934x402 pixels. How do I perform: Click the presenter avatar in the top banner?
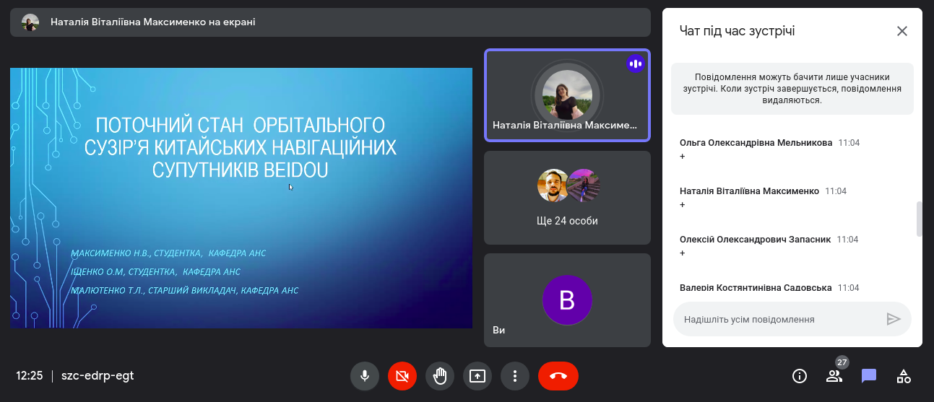(30, 22)
